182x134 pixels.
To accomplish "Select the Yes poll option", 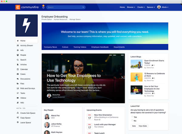I will [x=132, y=117].
